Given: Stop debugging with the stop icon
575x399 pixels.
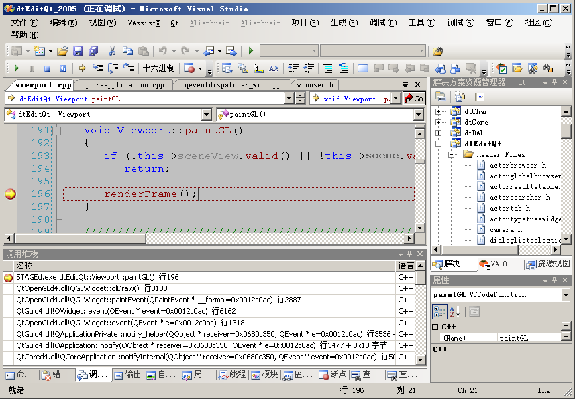Looking at the screenshot, I should (x=47, y=68).
